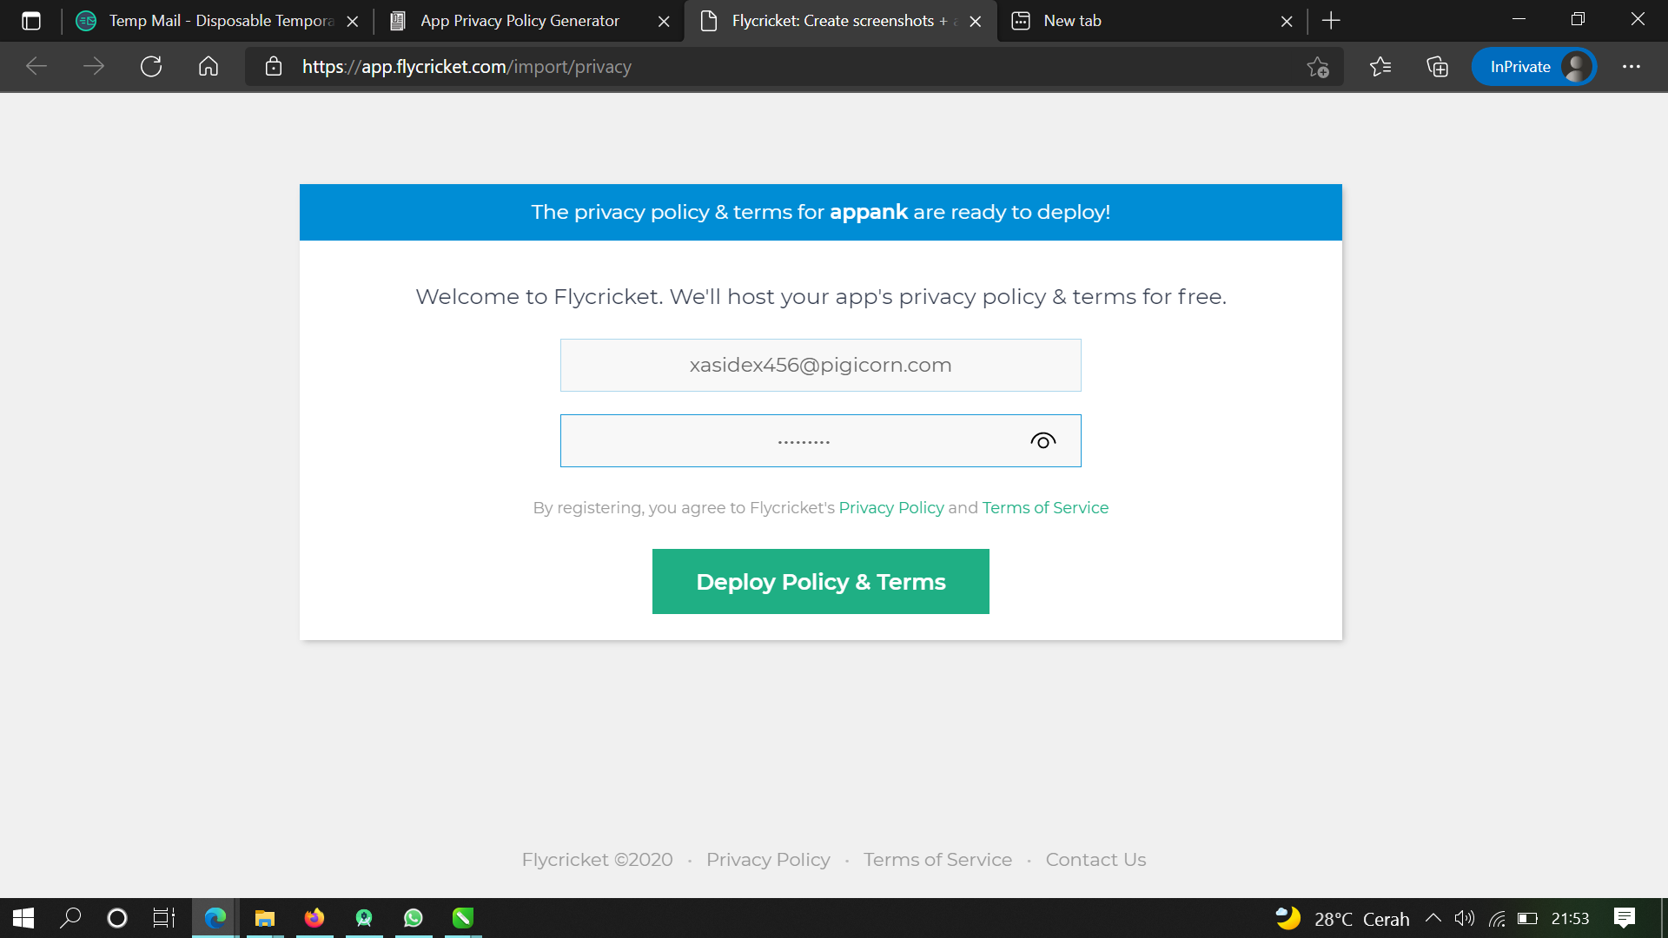
Task: Toggle password visibility eye icon
Action: 1042,441
